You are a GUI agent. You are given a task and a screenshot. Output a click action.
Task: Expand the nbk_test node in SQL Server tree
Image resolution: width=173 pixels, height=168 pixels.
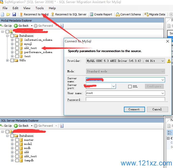click(x=12, y=156)
